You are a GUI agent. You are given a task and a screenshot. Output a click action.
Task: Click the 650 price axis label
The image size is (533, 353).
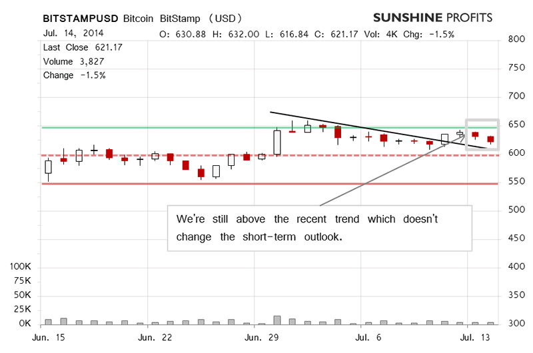coord(516,125)
